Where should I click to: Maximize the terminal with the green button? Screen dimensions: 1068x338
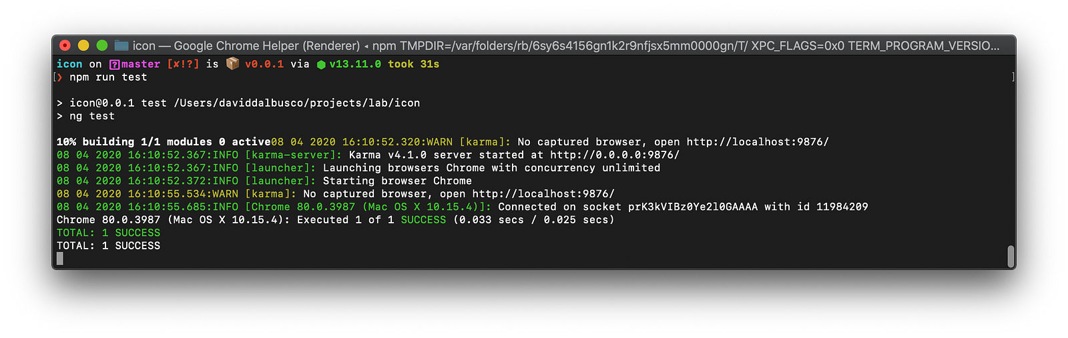pos(102,45)
